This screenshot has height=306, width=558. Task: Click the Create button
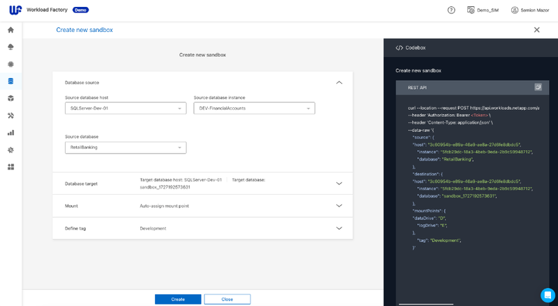pyautogui.click(x=178, y=299)
